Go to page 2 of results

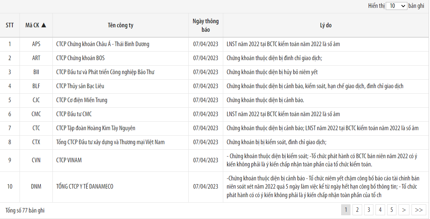[x=357, y=210]
